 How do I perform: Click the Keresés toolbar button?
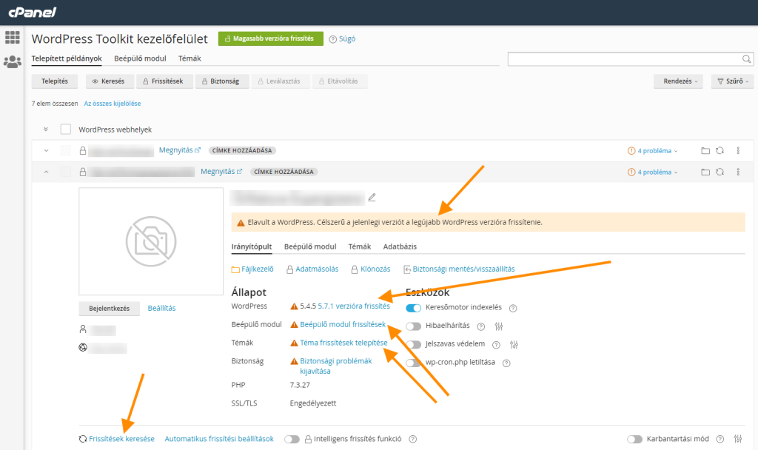tap(110, 81)
